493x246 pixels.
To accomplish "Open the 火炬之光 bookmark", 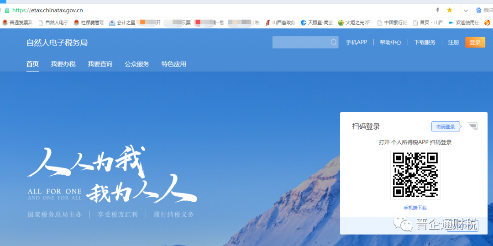I will pyautogui.click(x=355, y=22).
